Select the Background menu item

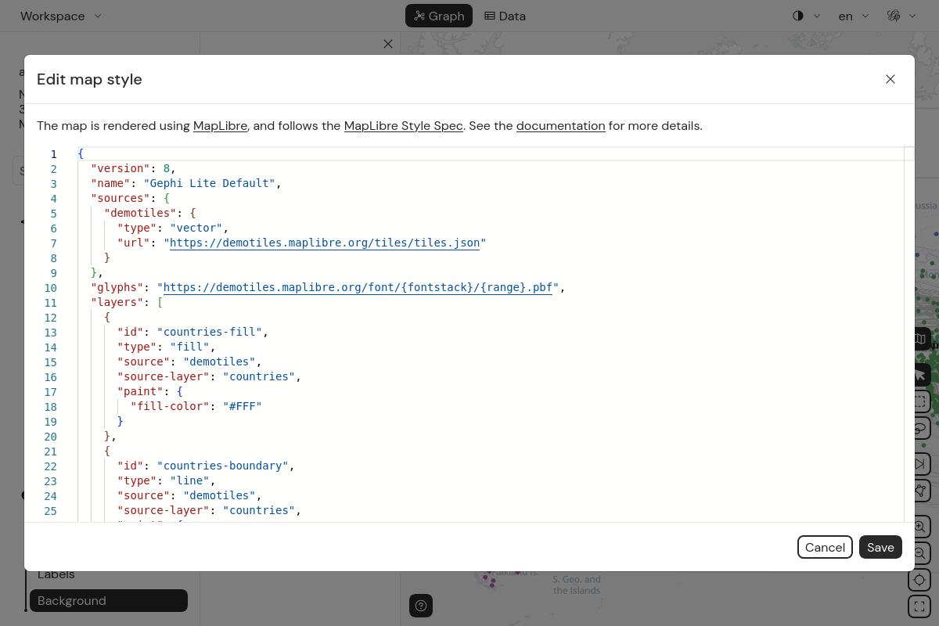[x=109, y=601]
